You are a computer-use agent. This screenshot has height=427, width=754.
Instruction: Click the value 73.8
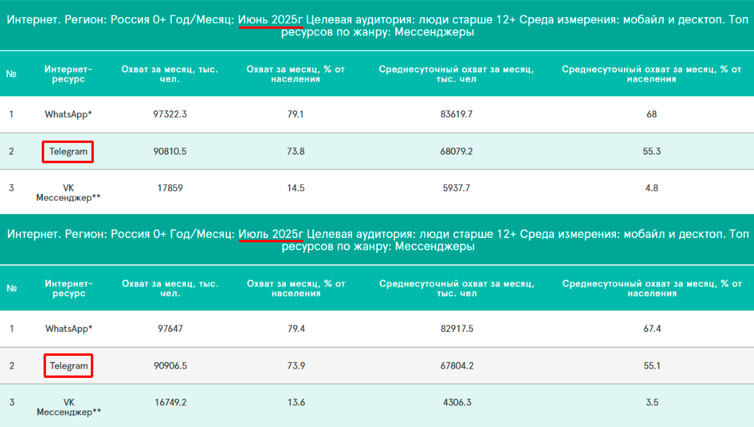pos(296,151)
